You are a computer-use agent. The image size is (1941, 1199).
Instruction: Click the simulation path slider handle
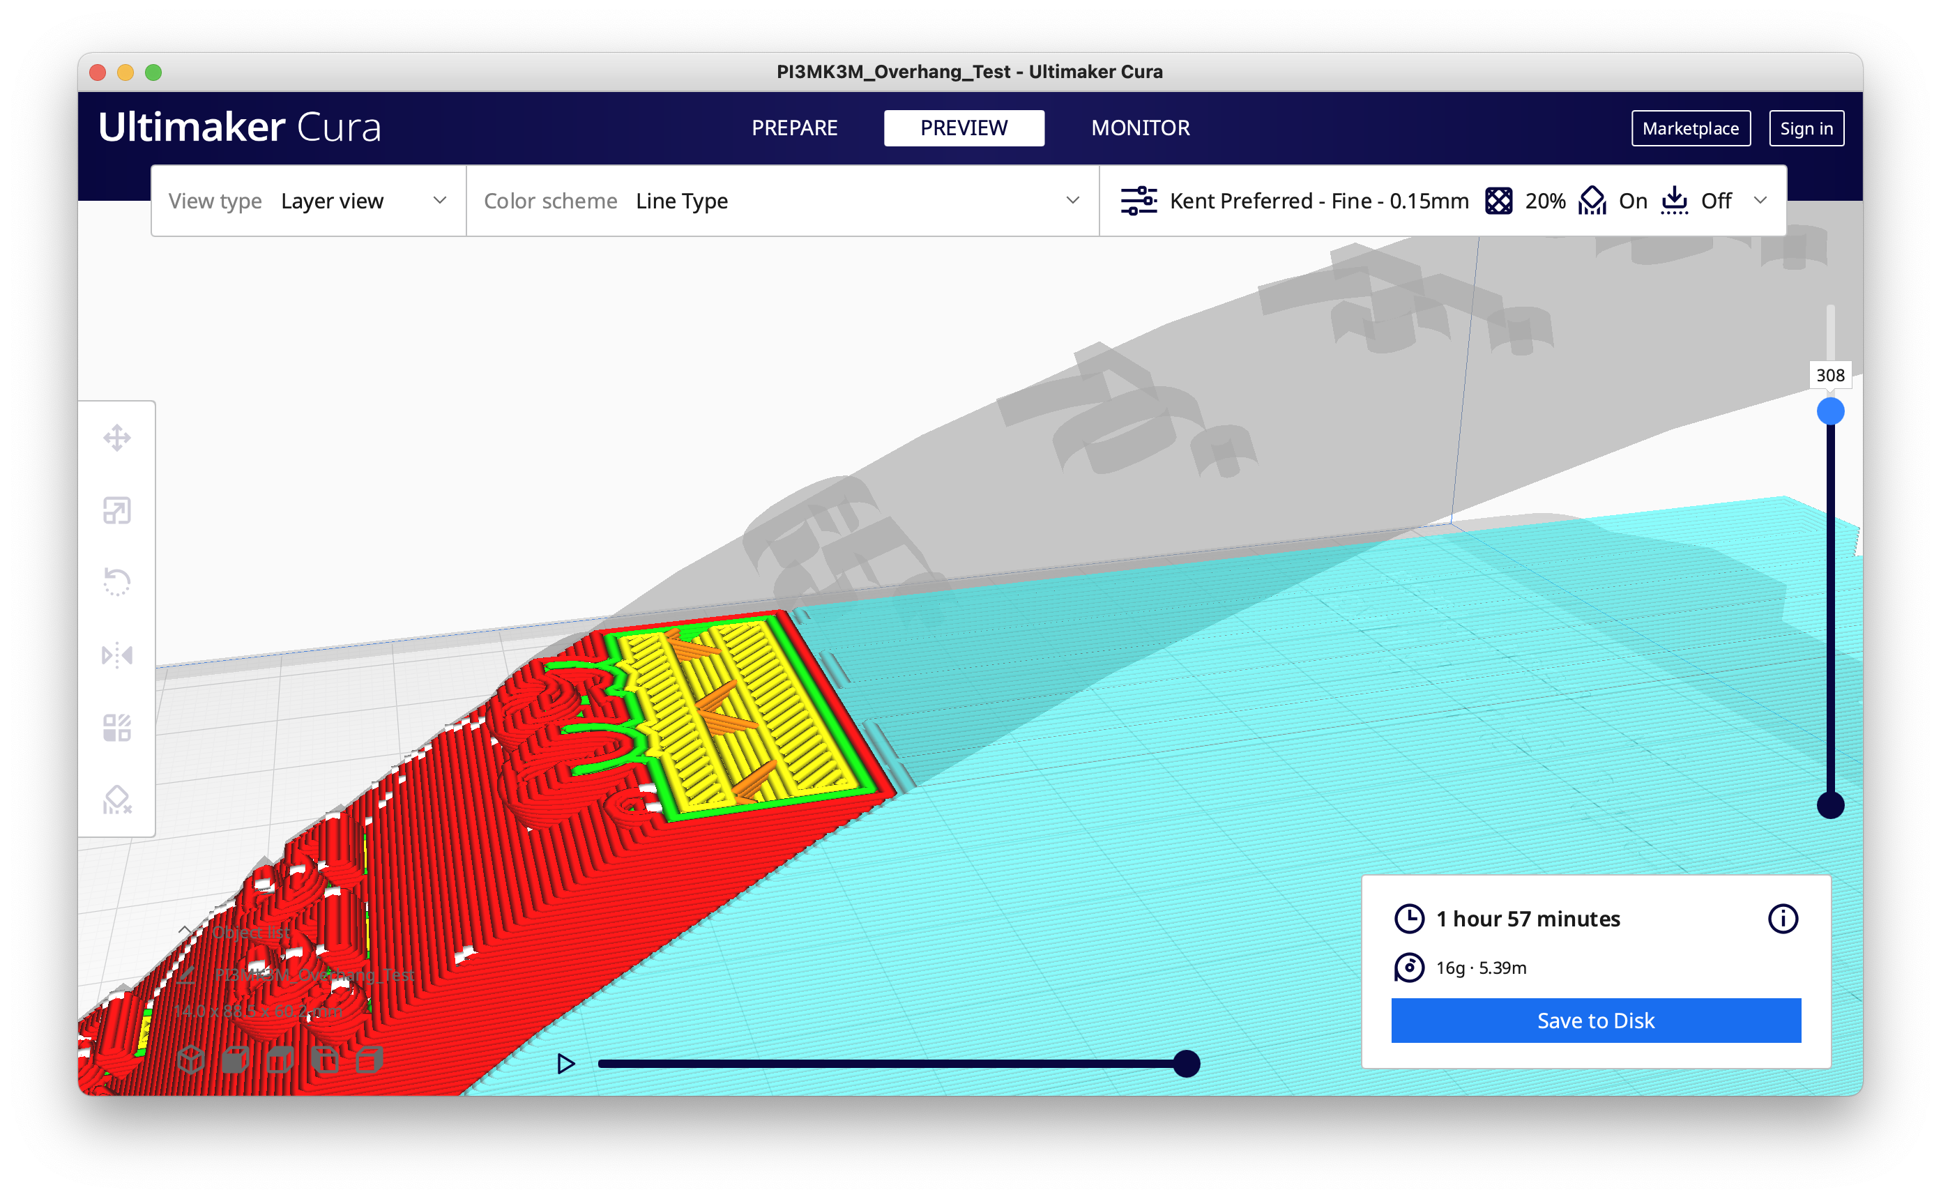point(1186,1063)
